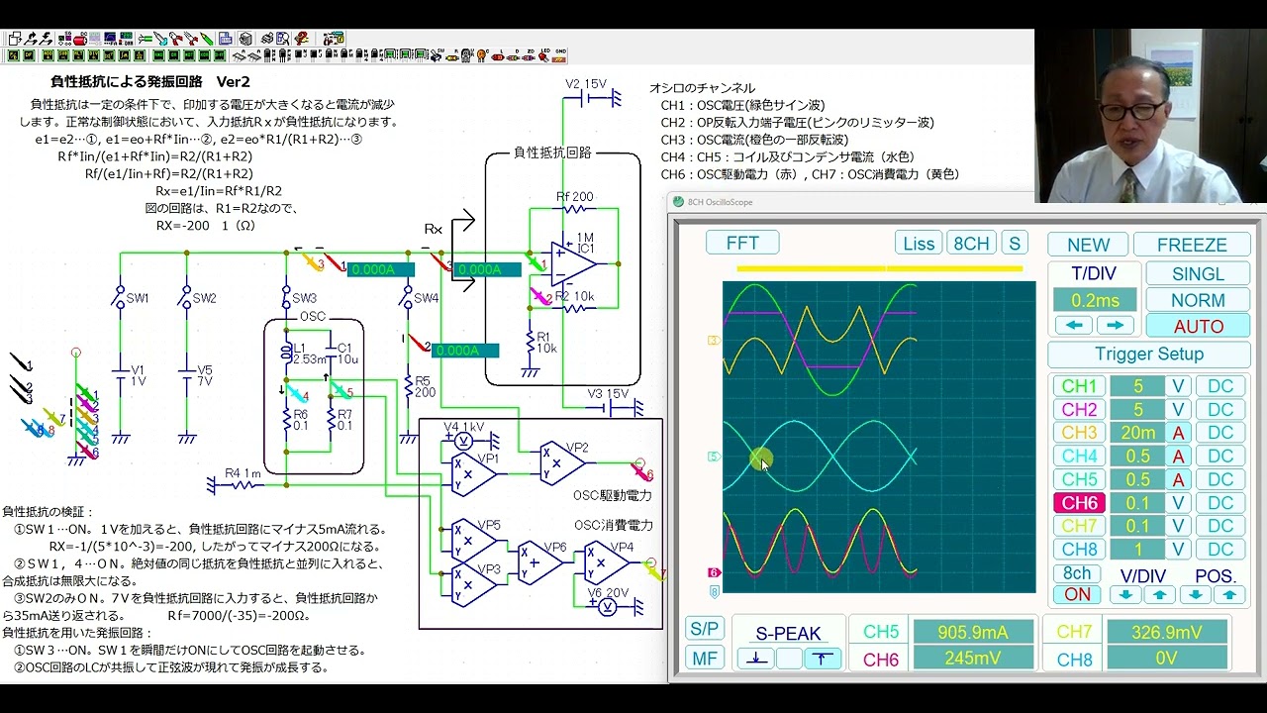This screenshot has height=713, width=1267.
Task: Click the S/P button
Action: point(705,629)
